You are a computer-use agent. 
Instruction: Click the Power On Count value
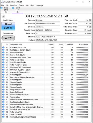pos(84,30)
